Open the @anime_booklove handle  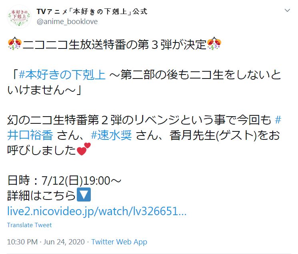tap(67, 22)
